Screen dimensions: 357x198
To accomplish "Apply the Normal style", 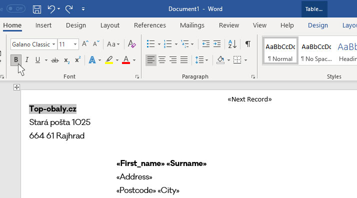I will coord(280,51).
